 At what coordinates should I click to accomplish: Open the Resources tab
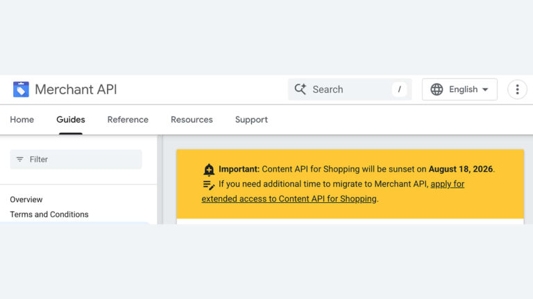pyautogui.click(x=192, y=120)
